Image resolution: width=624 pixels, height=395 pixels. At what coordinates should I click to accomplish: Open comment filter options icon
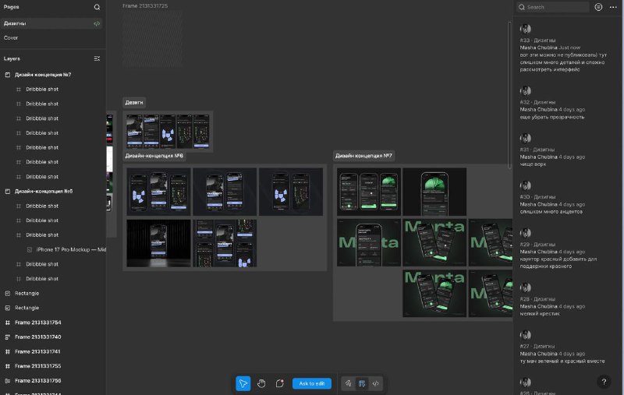(x=598, y=7)
